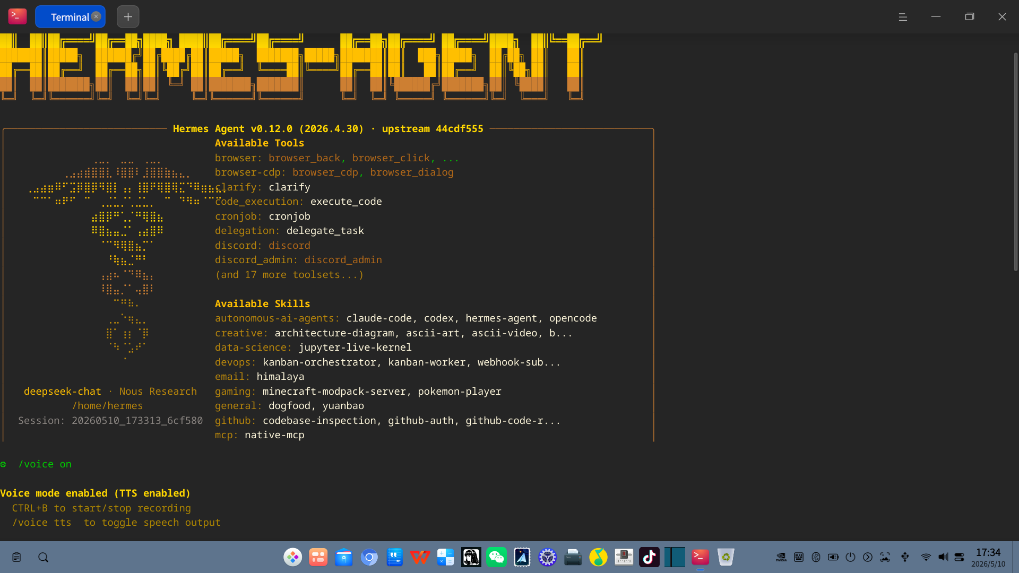Open the launcher icon in the dock
The width and height of the screenshot is (1019, 573).
[x=292, y=557]
